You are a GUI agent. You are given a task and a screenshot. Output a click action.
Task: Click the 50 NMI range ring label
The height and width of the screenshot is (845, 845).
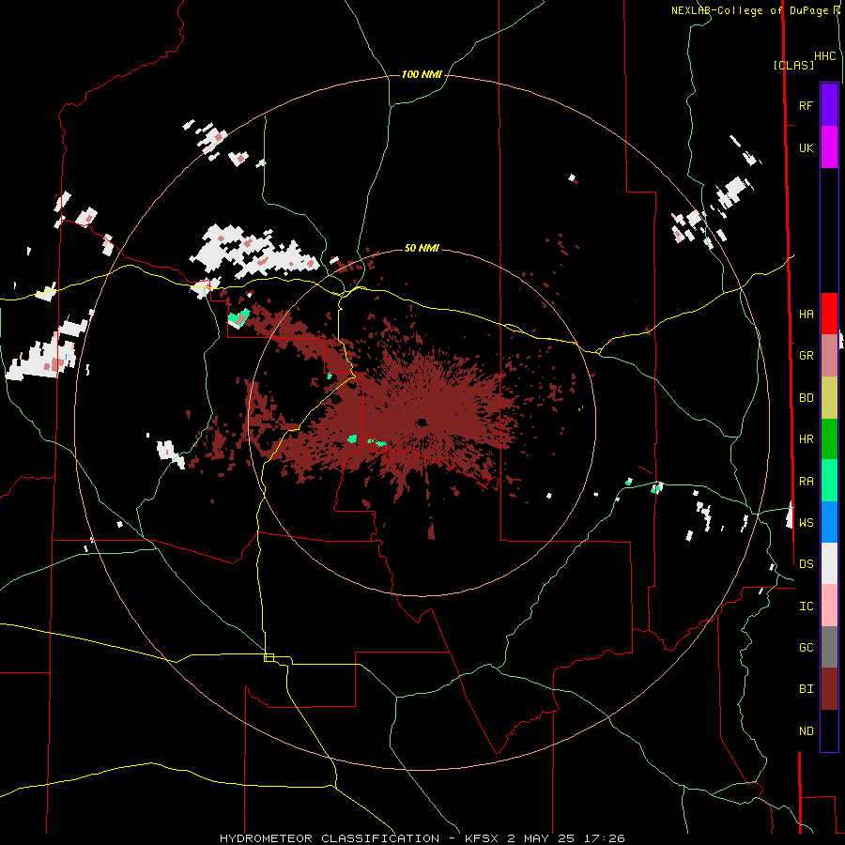pyautogui.click(x=422, y=248)
